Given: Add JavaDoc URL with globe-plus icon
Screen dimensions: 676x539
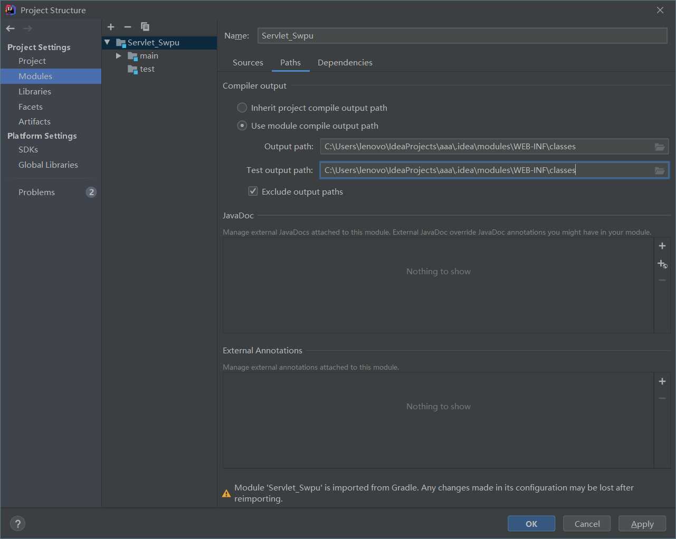Looking at the screenshot, I should point(662,263).
